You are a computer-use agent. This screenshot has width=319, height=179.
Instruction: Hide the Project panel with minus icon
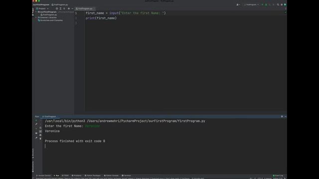[x=72, y=8]
